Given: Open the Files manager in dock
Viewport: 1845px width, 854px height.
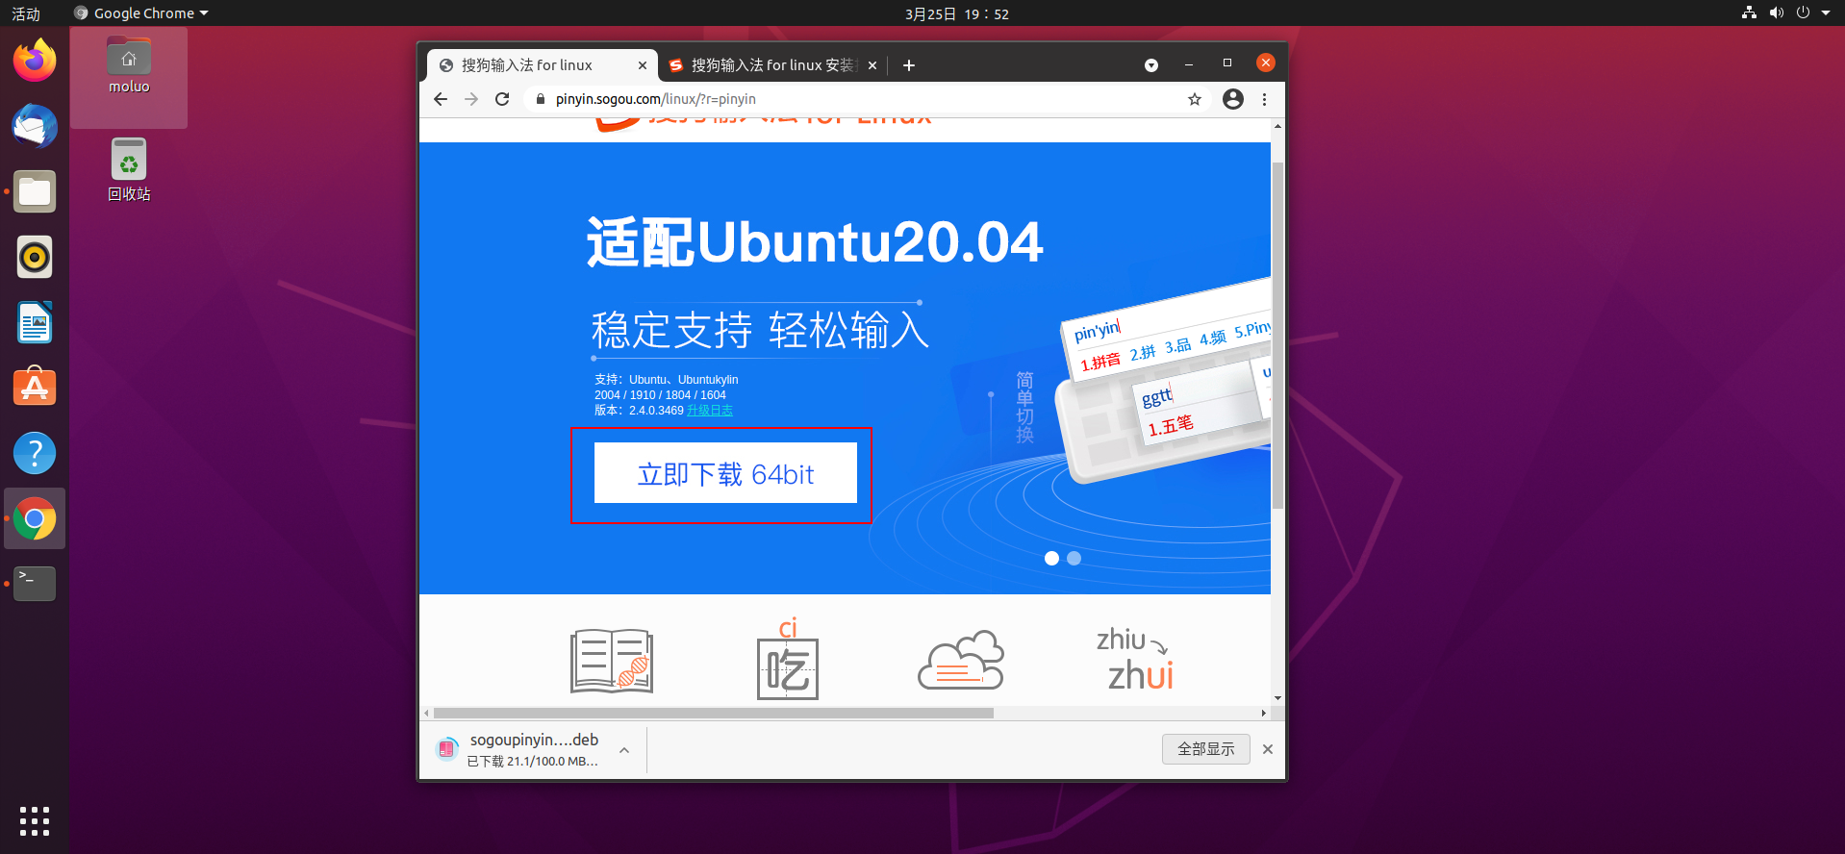Looking at the screenshot, I should coord(35,191).
